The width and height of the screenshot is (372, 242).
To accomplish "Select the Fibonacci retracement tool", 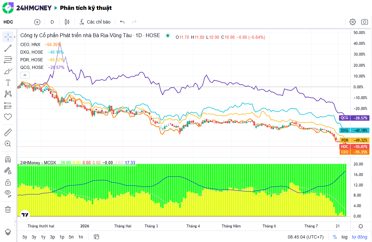I will [x=8, y=60].
